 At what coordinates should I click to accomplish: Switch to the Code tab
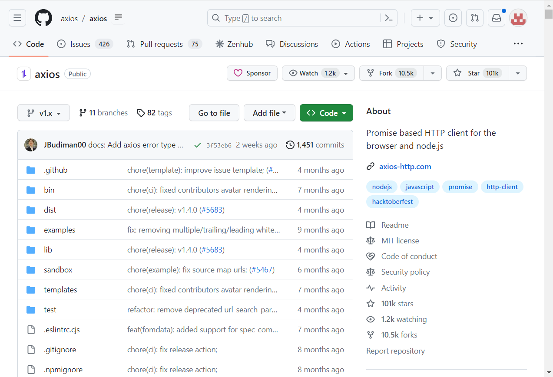pos(29,44)
